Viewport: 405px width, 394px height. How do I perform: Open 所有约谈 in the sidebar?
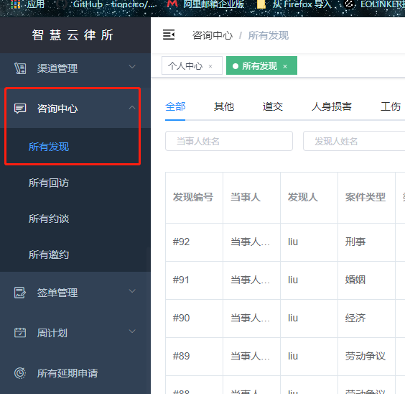49,219
